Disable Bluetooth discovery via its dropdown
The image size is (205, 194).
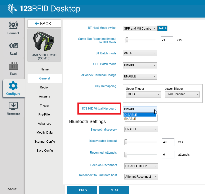(141, 129)
